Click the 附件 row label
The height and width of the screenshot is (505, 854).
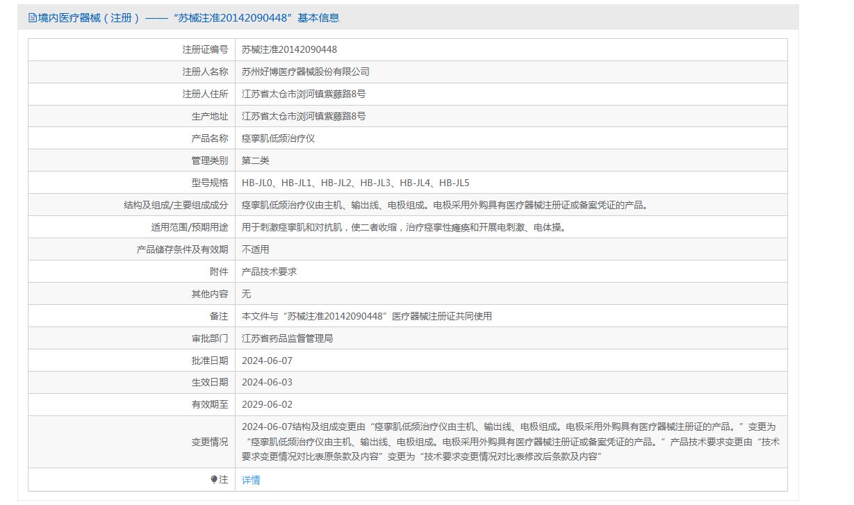[219, 272]
